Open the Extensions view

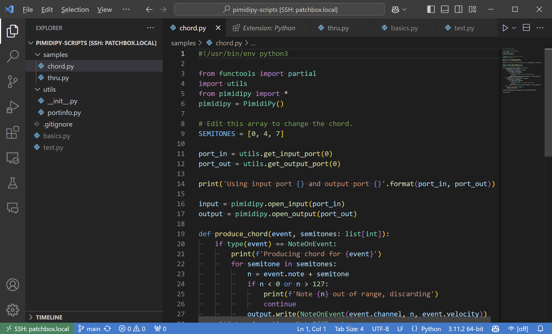[x=12, y=132]
